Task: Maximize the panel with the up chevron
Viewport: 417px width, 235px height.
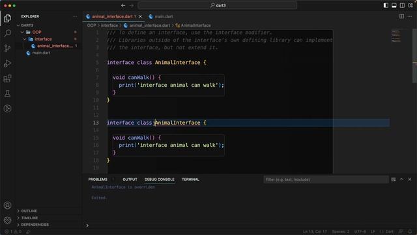Action: click(x=401, y=180)
